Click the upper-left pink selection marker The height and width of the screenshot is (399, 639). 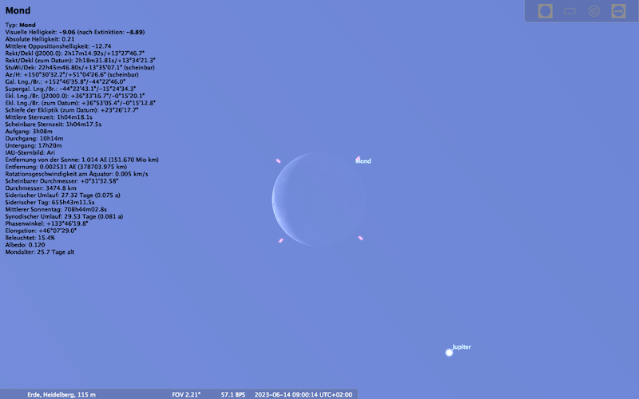click(278, 161)
